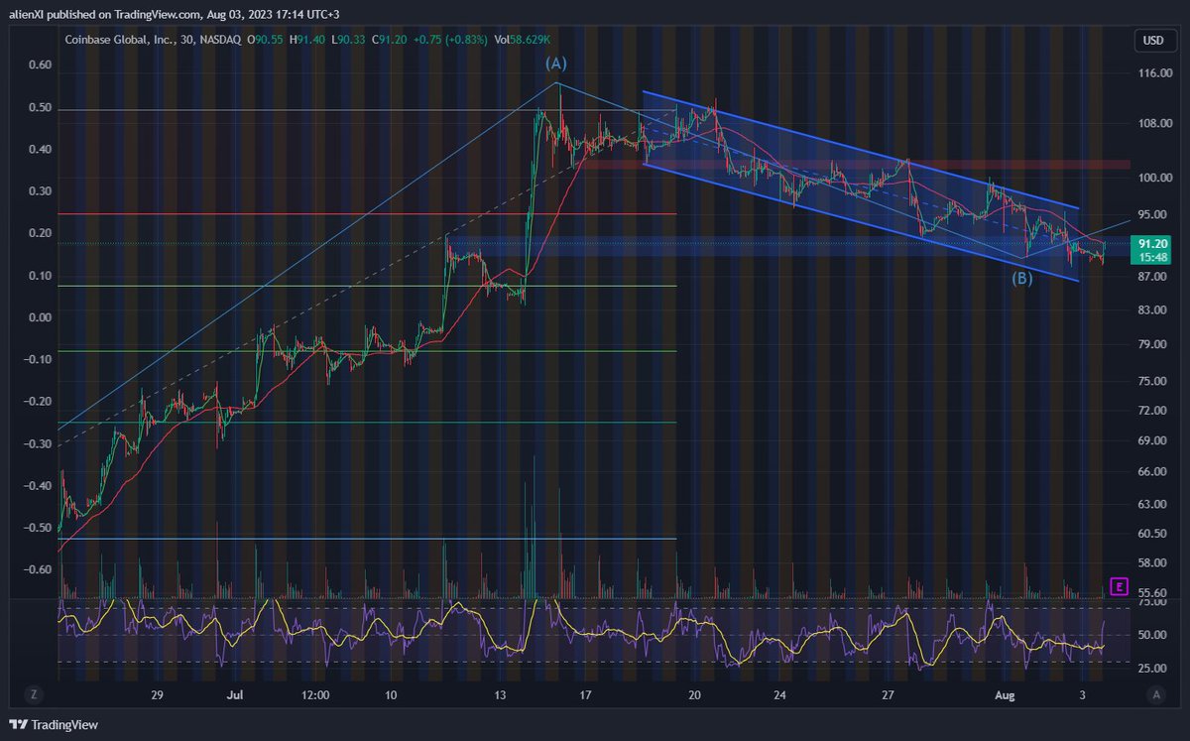Click the purple E earnings marker

(1119, 586)
